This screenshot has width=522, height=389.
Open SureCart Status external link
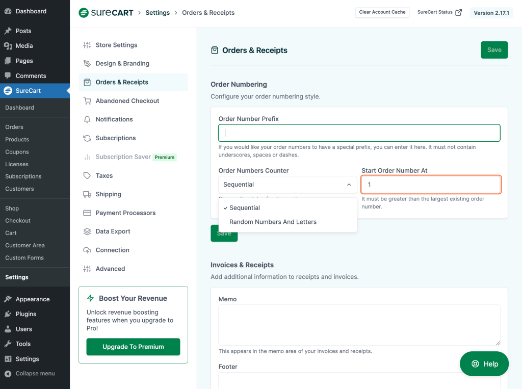(439, 12)
